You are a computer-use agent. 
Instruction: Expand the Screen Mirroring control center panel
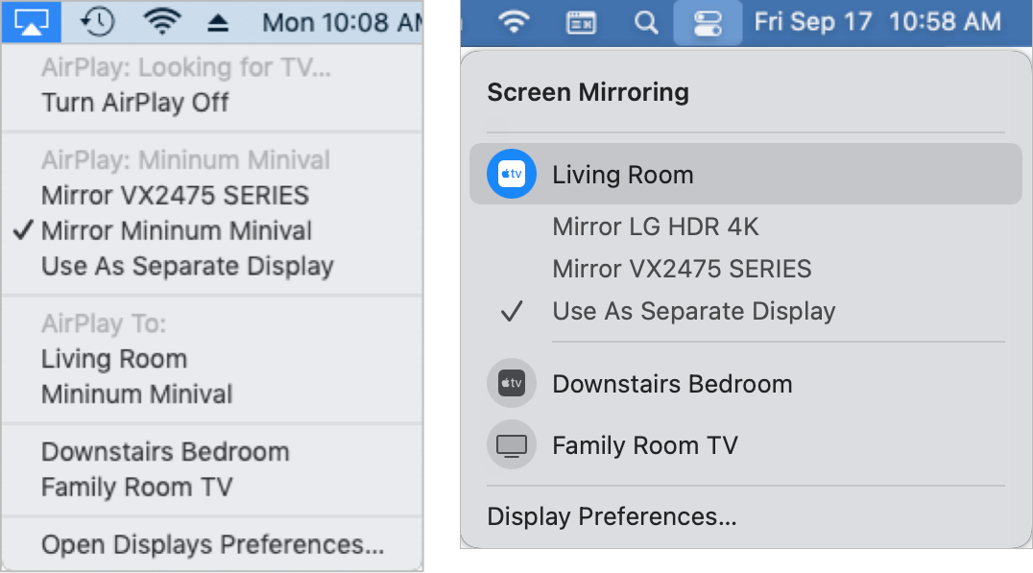708,21
